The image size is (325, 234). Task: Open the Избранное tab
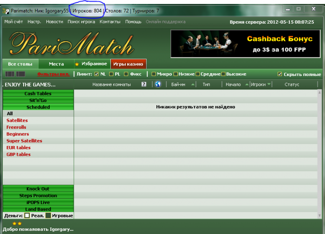pos(92,64)
